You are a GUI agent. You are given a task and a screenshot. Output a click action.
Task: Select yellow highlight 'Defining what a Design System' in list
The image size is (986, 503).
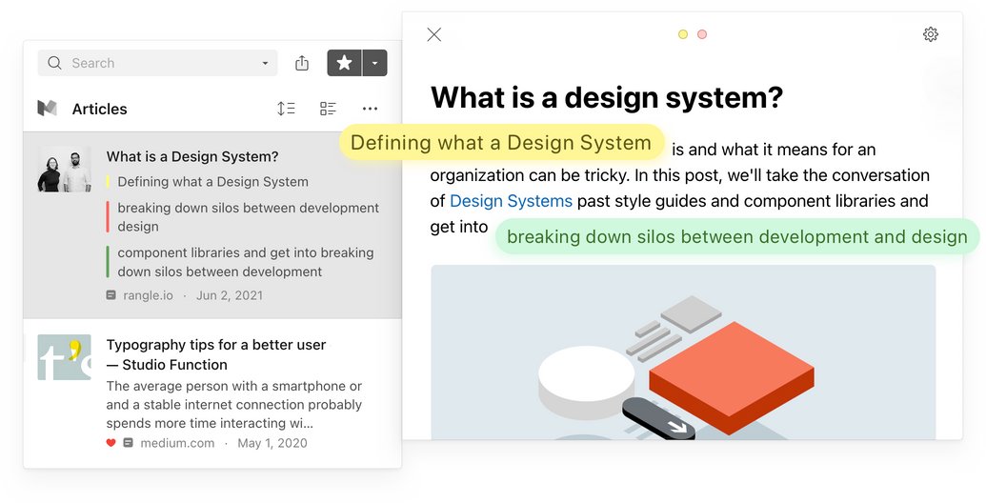pos(212,182)
